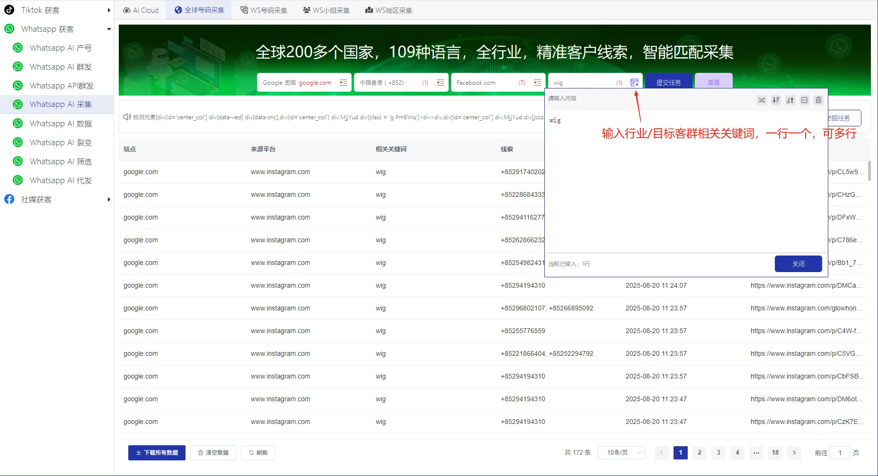Click the 提交任务 button

669,81
